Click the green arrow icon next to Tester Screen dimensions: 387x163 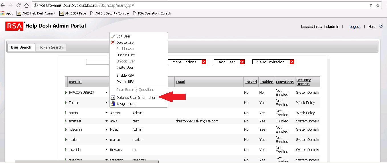[x=66, y=103]
